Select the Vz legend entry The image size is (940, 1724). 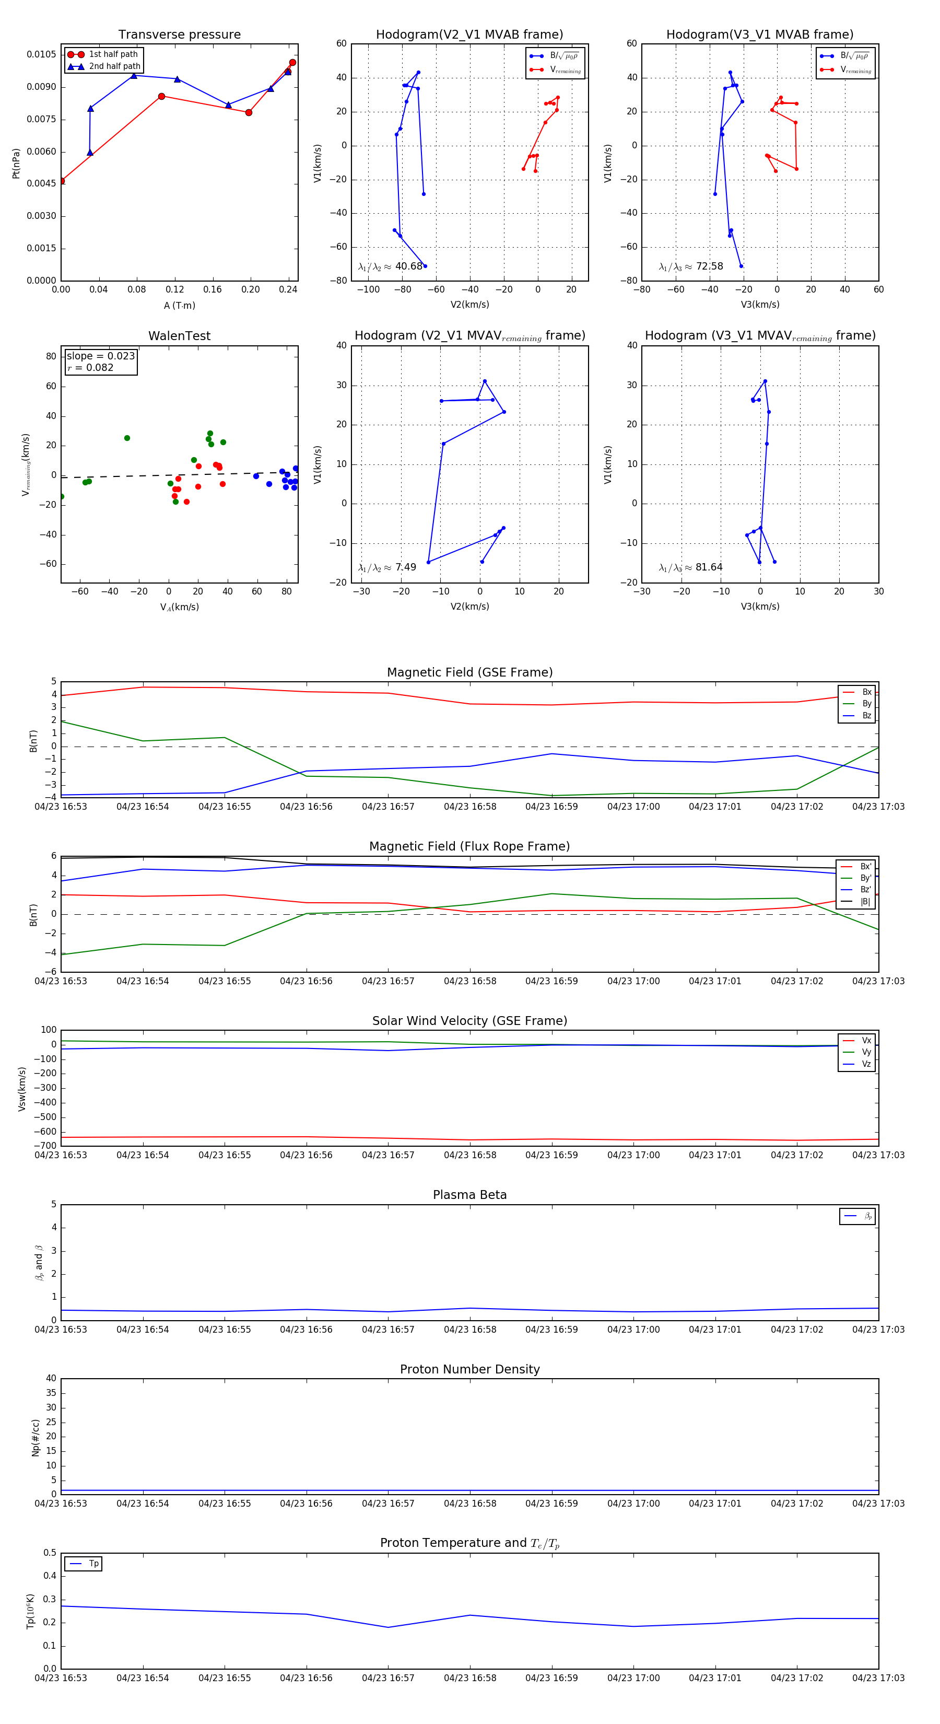856,1064
